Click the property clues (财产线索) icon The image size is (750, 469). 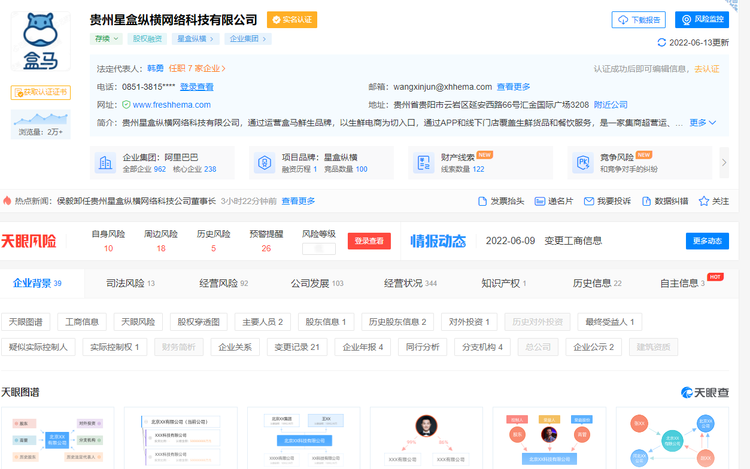(424, 163)
